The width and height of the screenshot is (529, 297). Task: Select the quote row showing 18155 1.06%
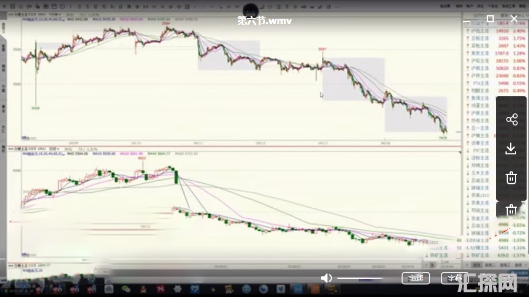(496, 60)
